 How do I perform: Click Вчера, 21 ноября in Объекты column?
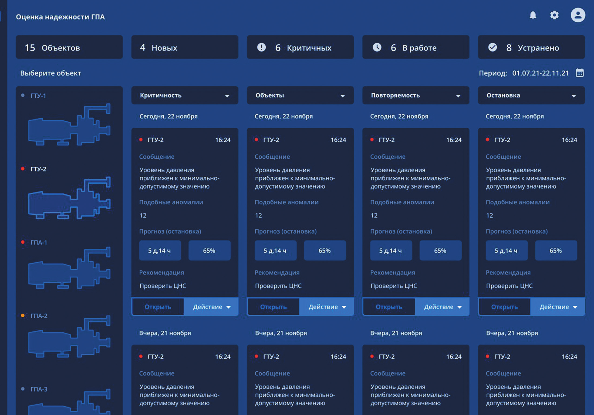[x=281, y=333]
